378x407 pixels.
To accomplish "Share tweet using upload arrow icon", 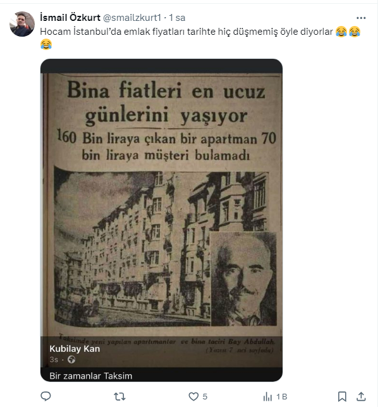I will [x=361, y=396].
